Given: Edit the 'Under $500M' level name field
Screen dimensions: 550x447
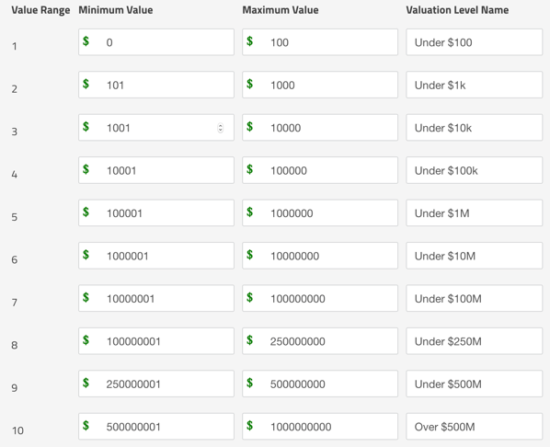Looking at the screenshot, I should [x=475, y=384].
